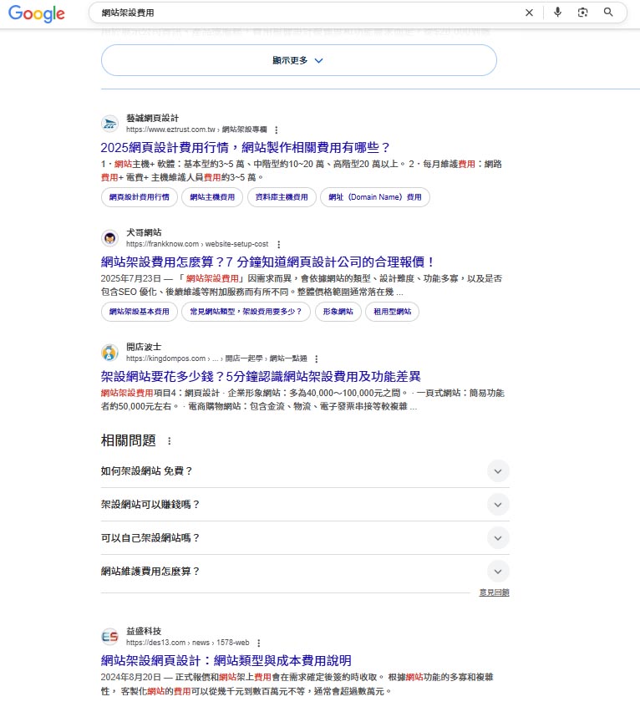The height and width of the screenshot is (717, 640).
Task: Open the Google logo homepage link
Action: tap(37, 13)
